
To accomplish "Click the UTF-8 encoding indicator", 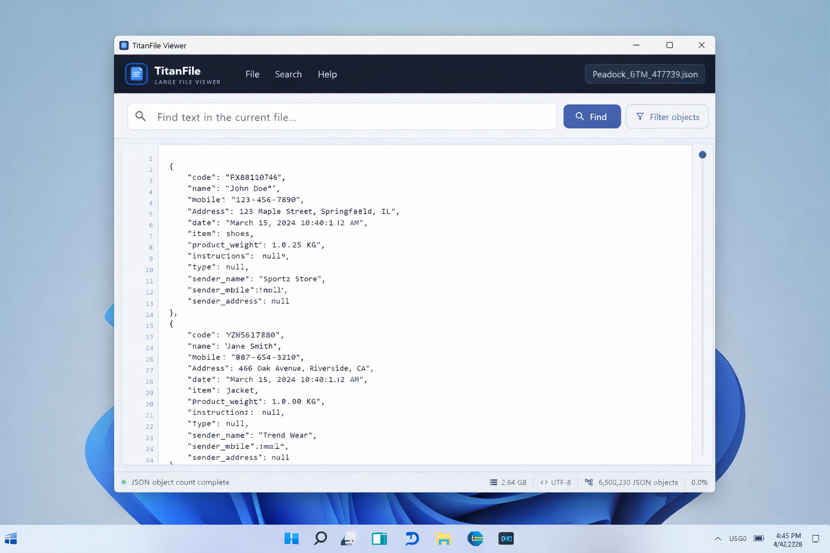I will pyautogui.click(x=560, y=482).
